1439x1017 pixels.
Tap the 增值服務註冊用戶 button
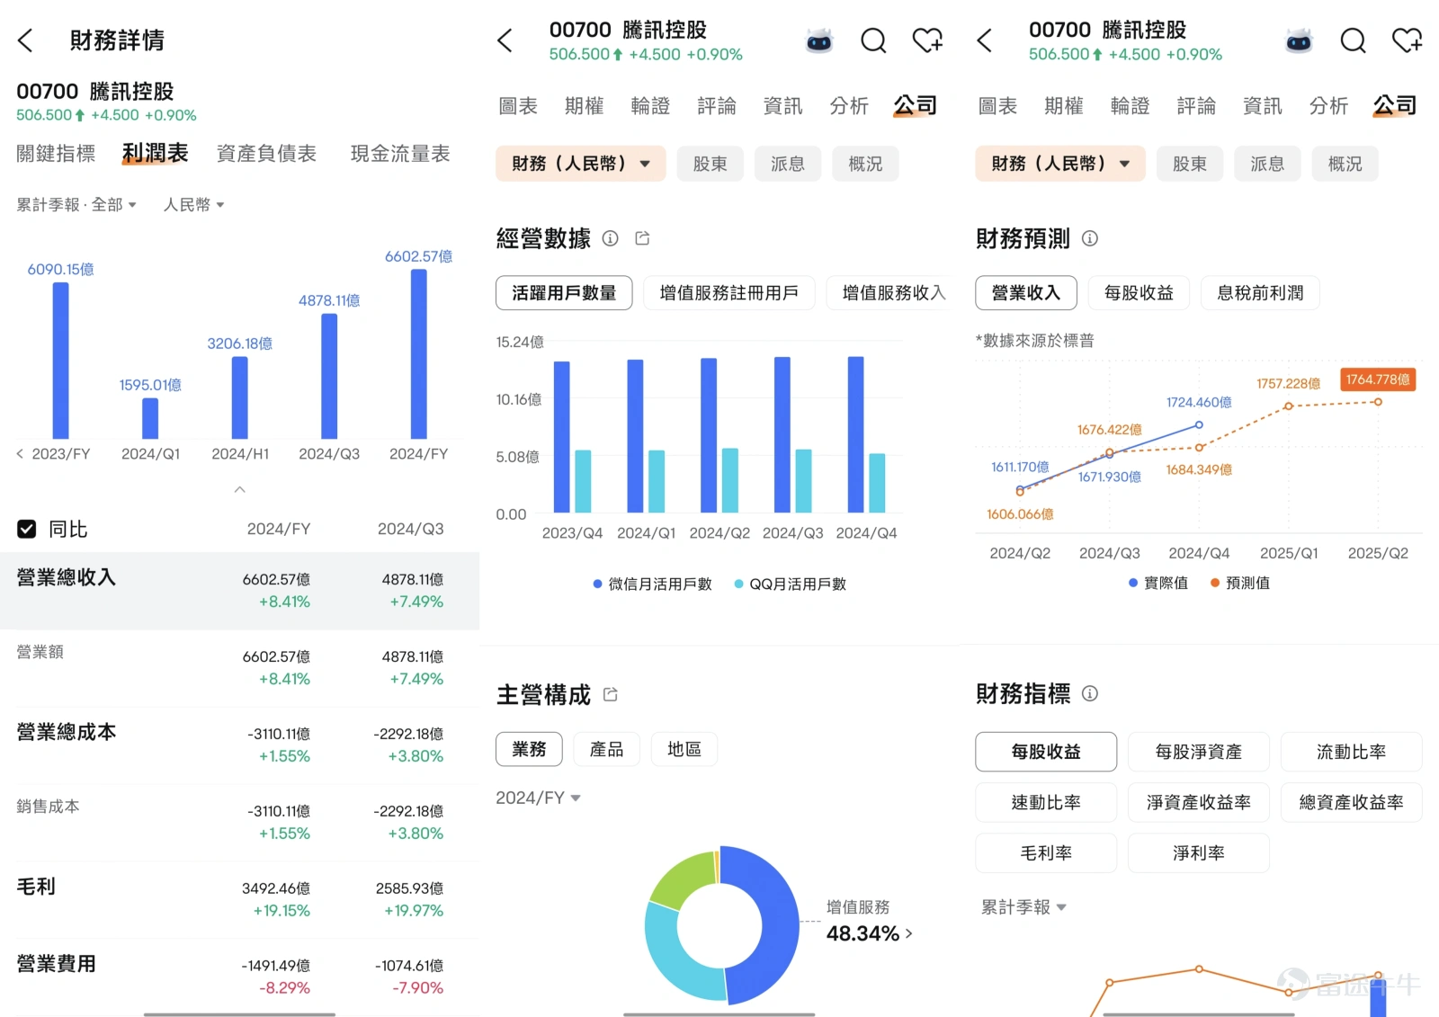(728, 292)
